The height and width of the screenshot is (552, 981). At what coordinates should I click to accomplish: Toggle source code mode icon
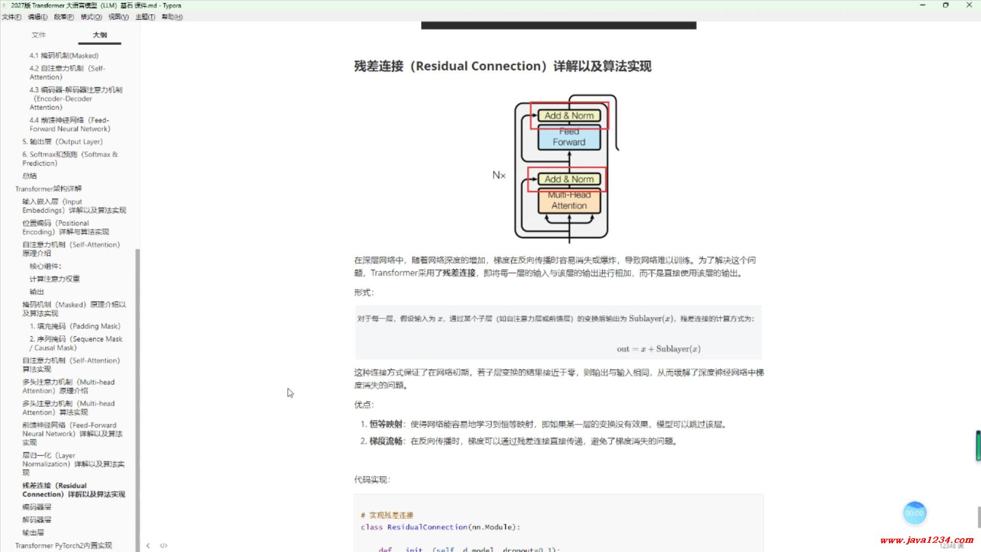[x=163, y=545]
